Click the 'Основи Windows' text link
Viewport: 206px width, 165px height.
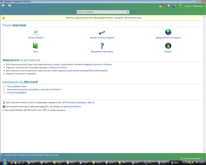[x=36, y=38]
